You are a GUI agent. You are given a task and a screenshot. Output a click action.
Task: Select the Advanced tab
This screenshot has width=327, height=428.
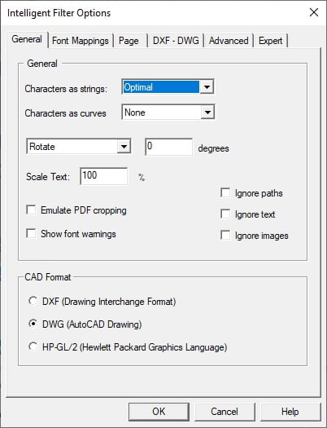229,41
